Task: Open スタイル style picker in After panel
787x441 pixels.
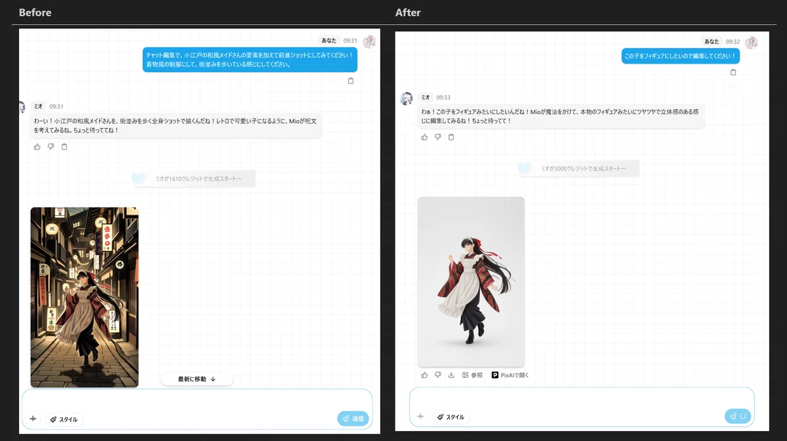Action: point(451,417)
